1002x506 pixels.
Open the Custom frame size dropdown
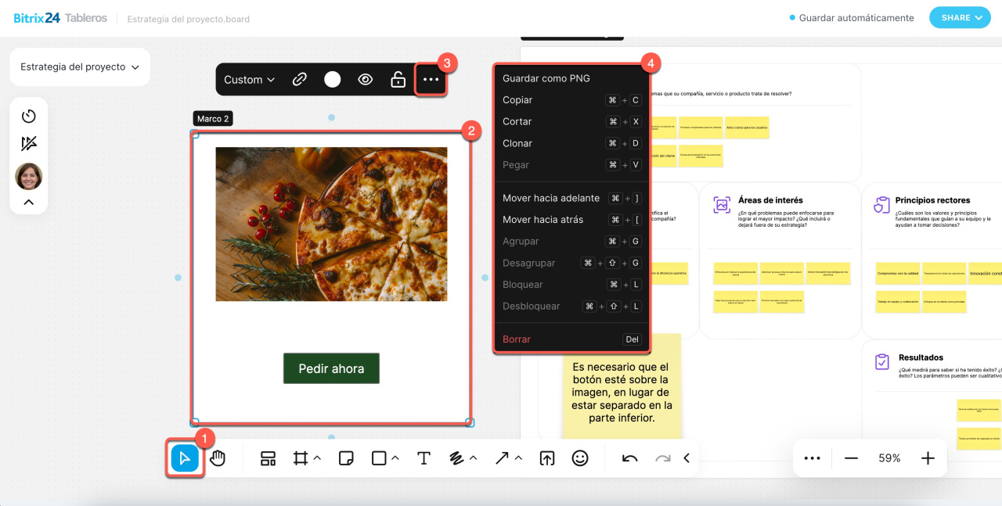coord(249,79)
